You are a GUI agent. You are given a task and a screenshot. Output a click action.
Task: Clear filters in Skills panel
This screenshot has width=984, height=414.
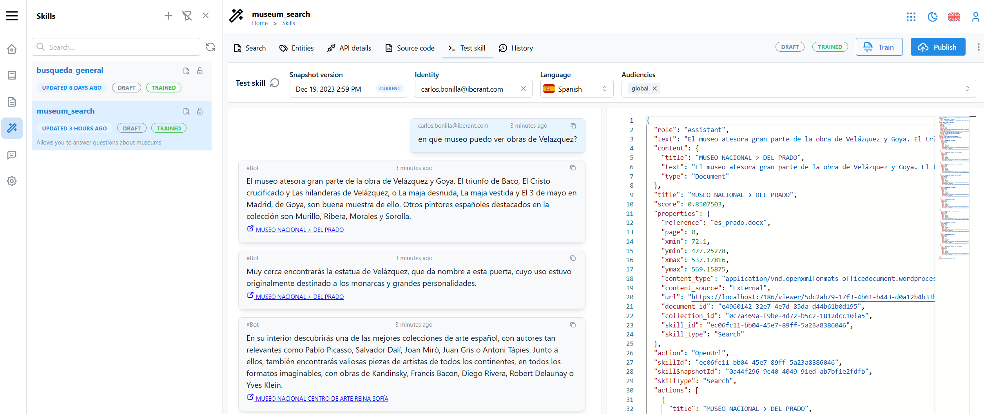click(187, 16)
